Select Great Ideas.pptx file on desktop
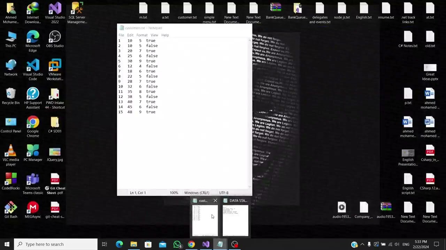The width and height of the screenshot is (446, 250). tap(430, 72)
